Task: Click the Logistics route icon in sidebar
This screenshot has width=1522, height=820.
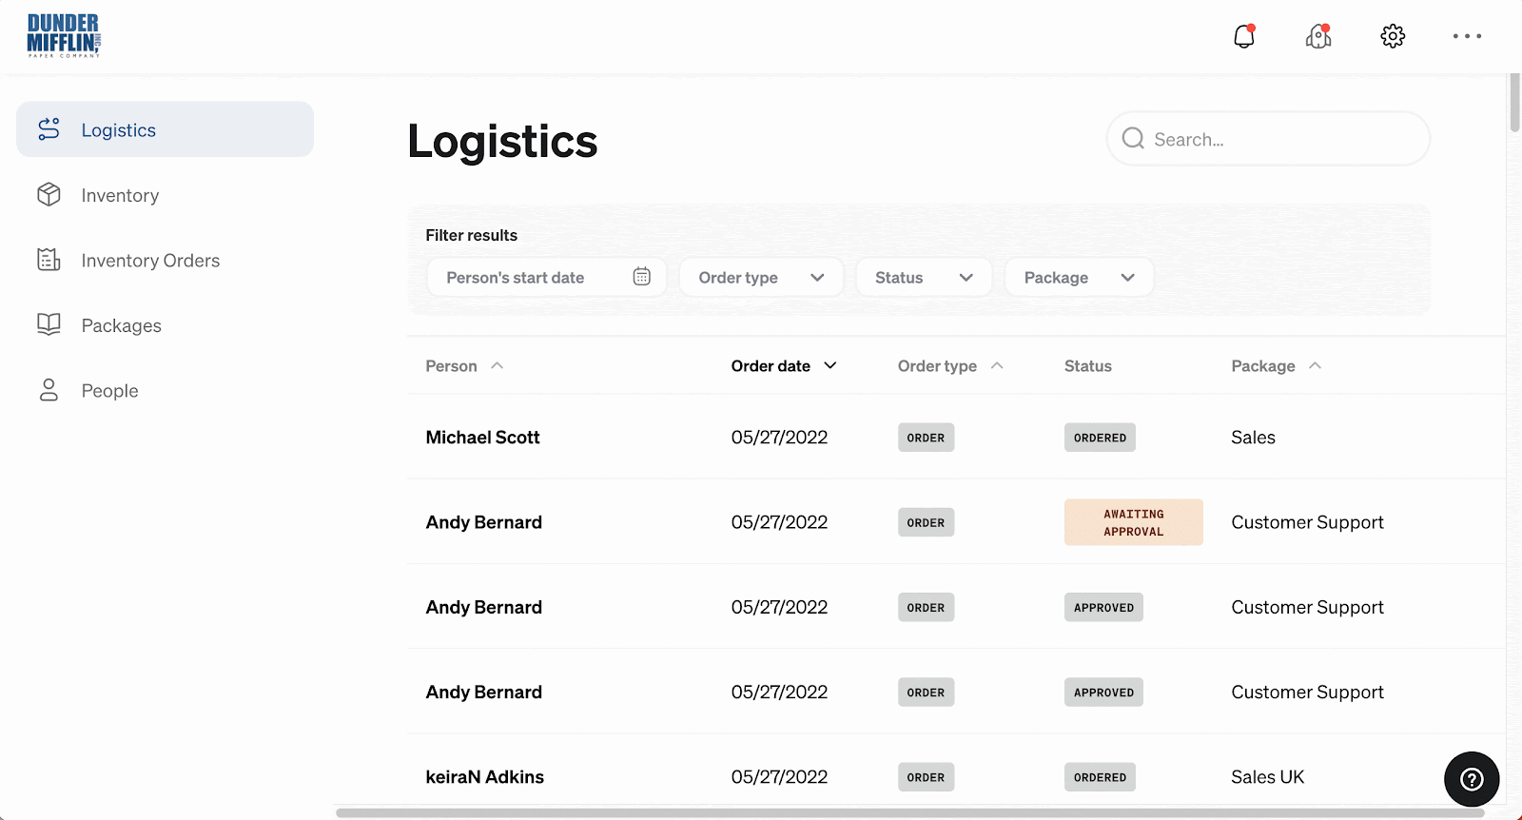Action: [49, 129]
